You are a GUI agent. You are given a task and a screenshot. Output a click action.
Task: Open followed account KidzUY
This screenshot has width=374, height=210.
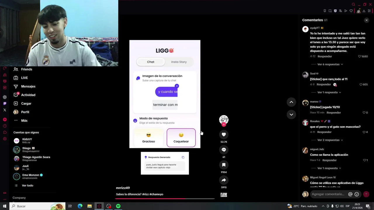pos(23,141)
